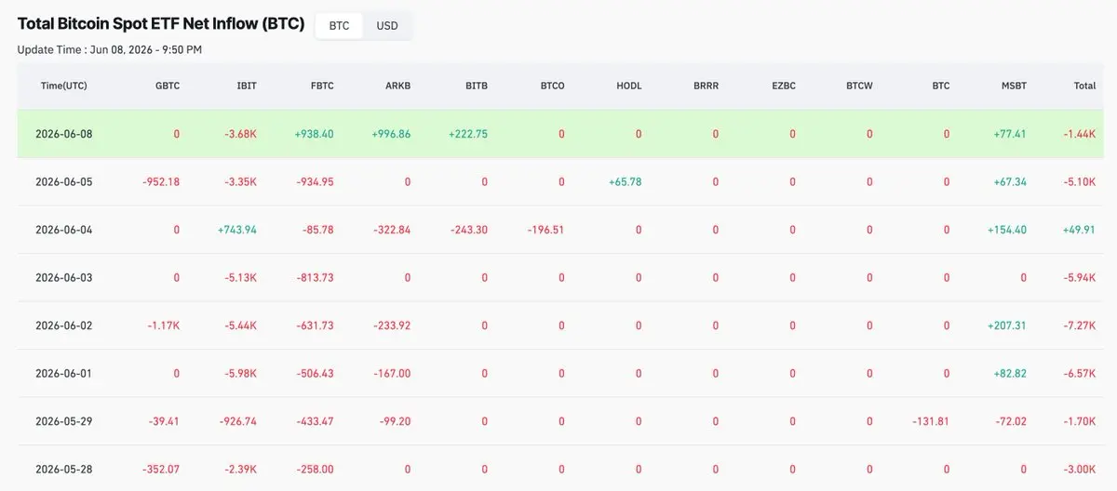Click the -813.73 FBTC value

[316, 277]
